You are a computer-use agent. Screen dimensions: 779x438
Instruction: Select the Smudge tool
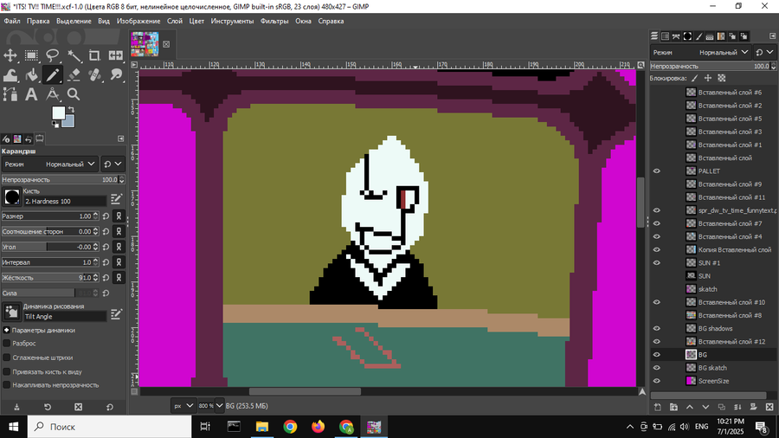[116, 75]
